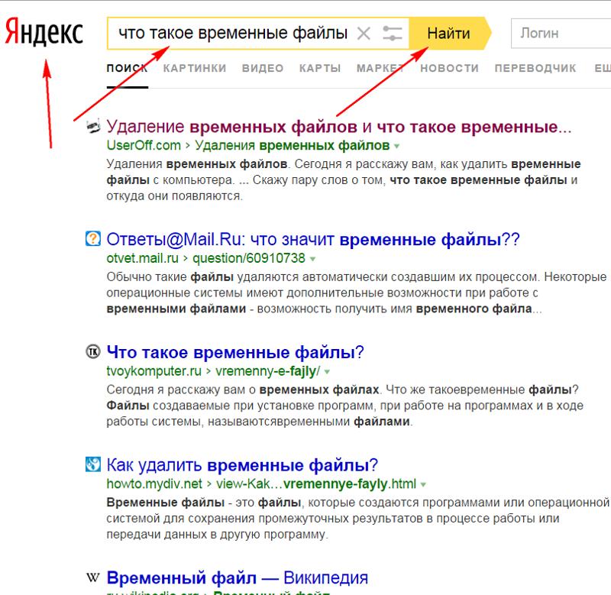Click the mydiv.net blue favicon
611x595 pixels.
(93, 464)
